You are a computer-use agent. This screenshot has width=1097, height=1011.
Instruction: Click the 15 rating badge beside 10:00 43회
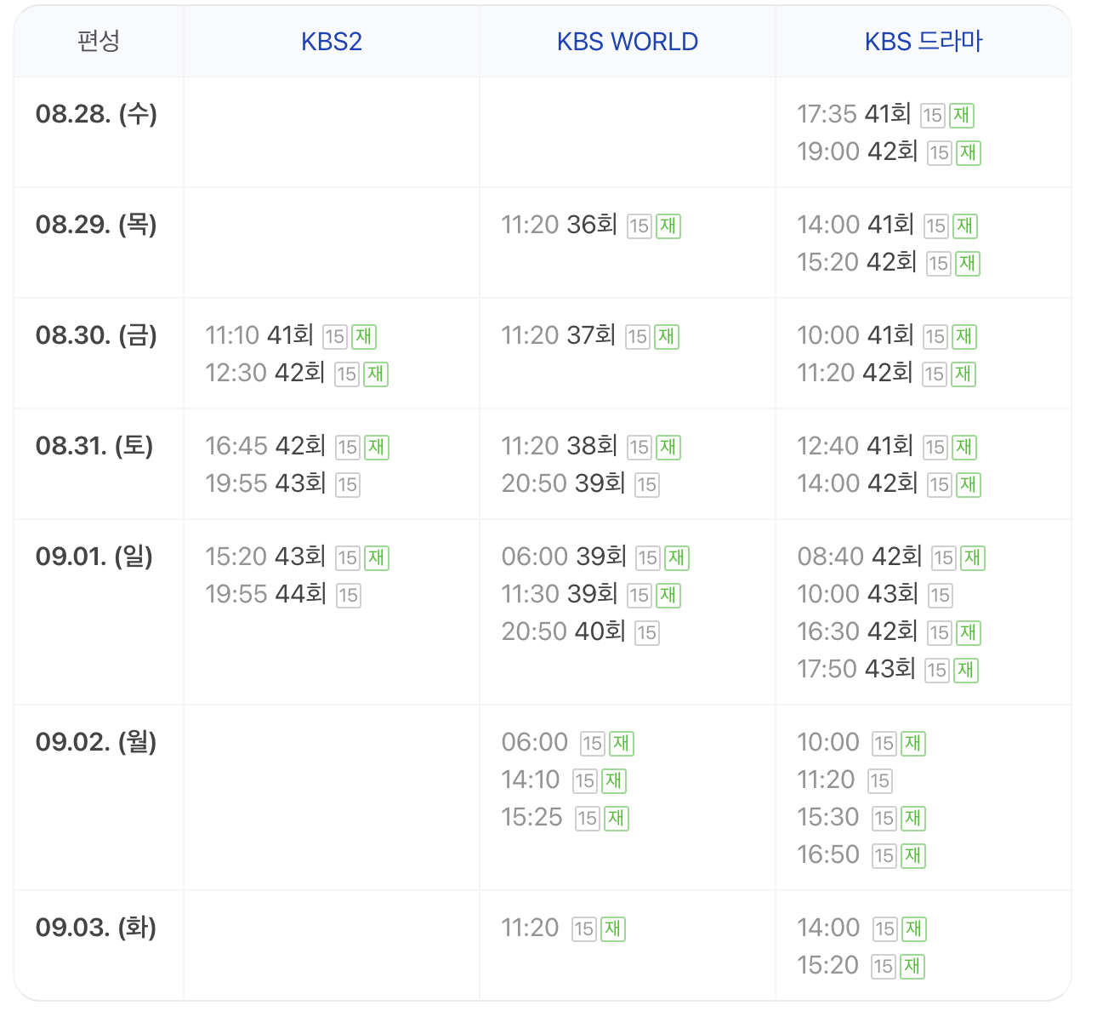[x=940, y=595]
